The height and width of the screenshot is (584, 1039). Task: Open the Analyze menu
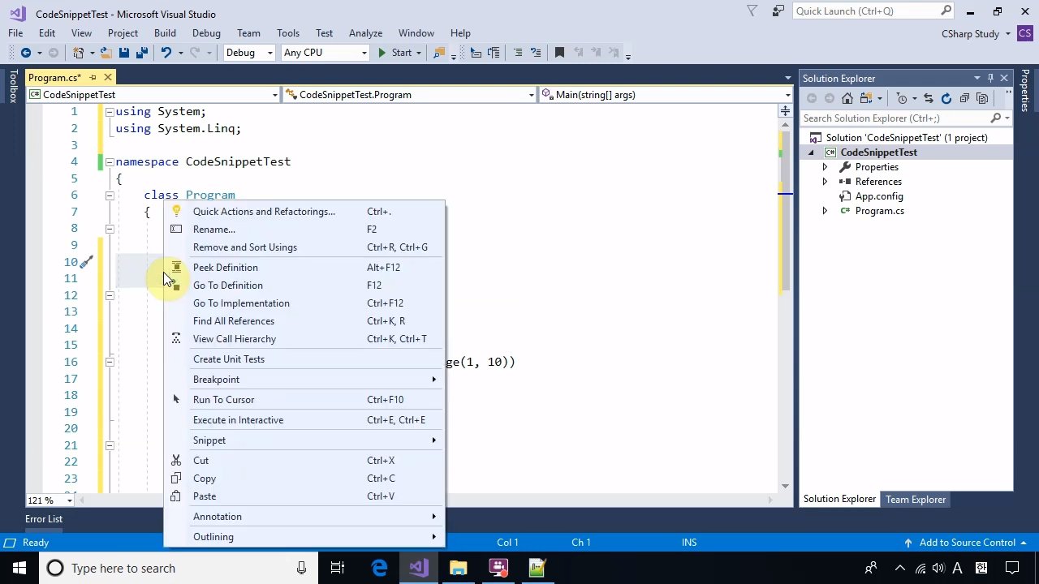point(365,33)
